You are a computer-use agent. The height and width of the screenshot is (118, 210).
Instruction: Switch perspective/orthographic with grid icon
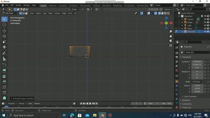click(x=171, y=46)
